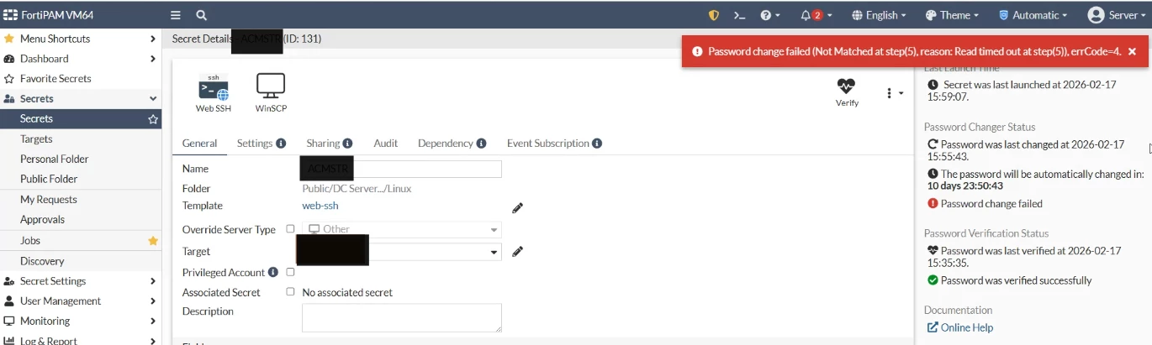Open Favorite Secrets in sidebar

point(81,79)
